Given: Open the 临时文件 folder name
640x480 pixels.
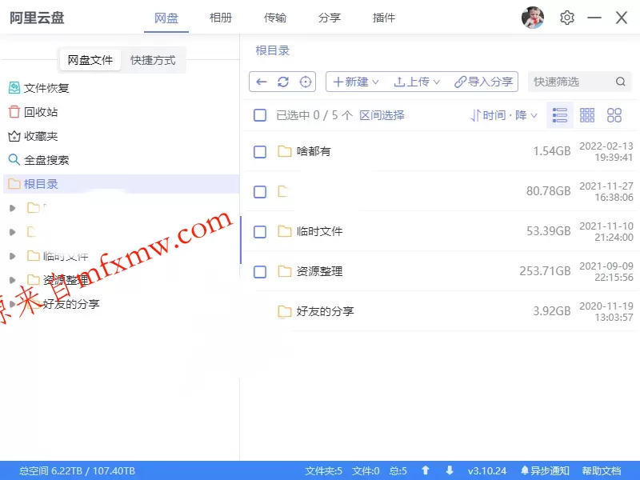Looking at the screenshot, I should [319, 231].
